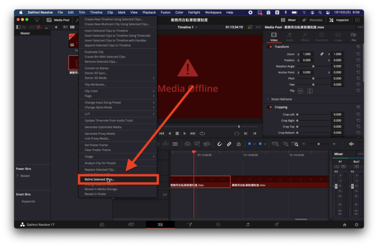378x247 pixels.
Task: Switch to the Audio inspector tab
Action: tap(289, 37)
